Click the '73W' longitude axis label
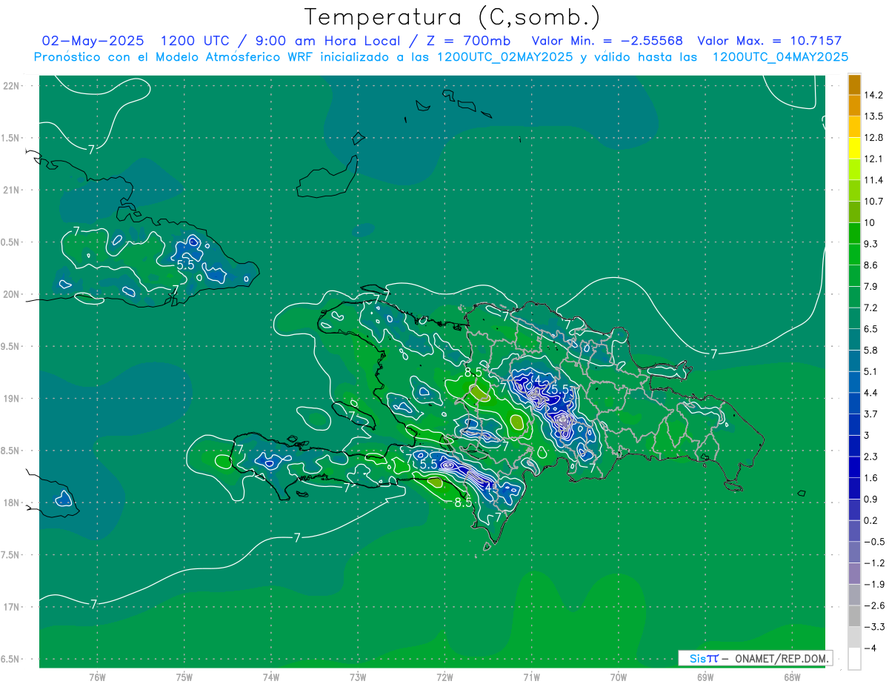This screenshot has width=889, height=687. [x=358, y=677]
